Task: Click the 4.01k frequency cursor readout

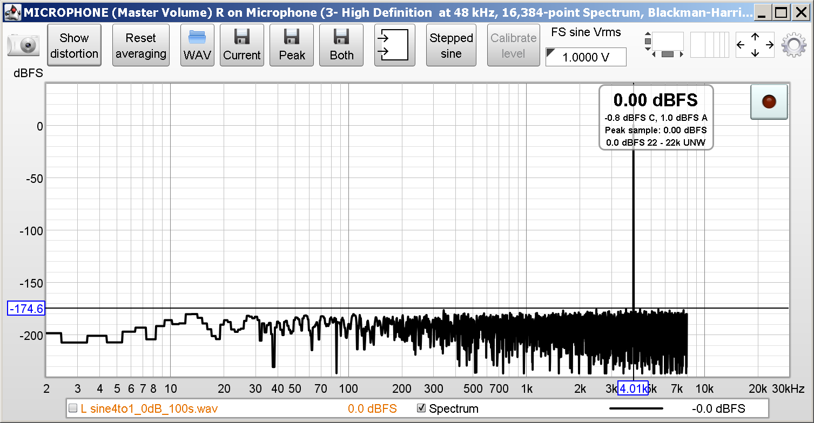Action: (x=633, y=388)
